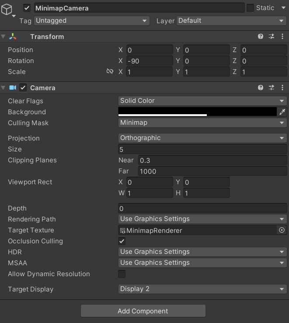This screenshot has height=323, width=289.
Task: Click Scale Y field
Action: (206, 72)
